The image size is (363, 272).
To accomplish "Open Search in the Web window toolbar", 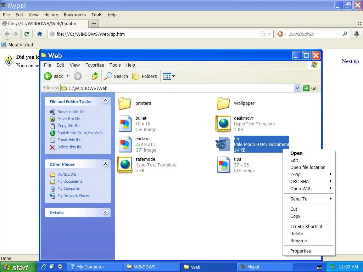I will click(x=116, y=76).
